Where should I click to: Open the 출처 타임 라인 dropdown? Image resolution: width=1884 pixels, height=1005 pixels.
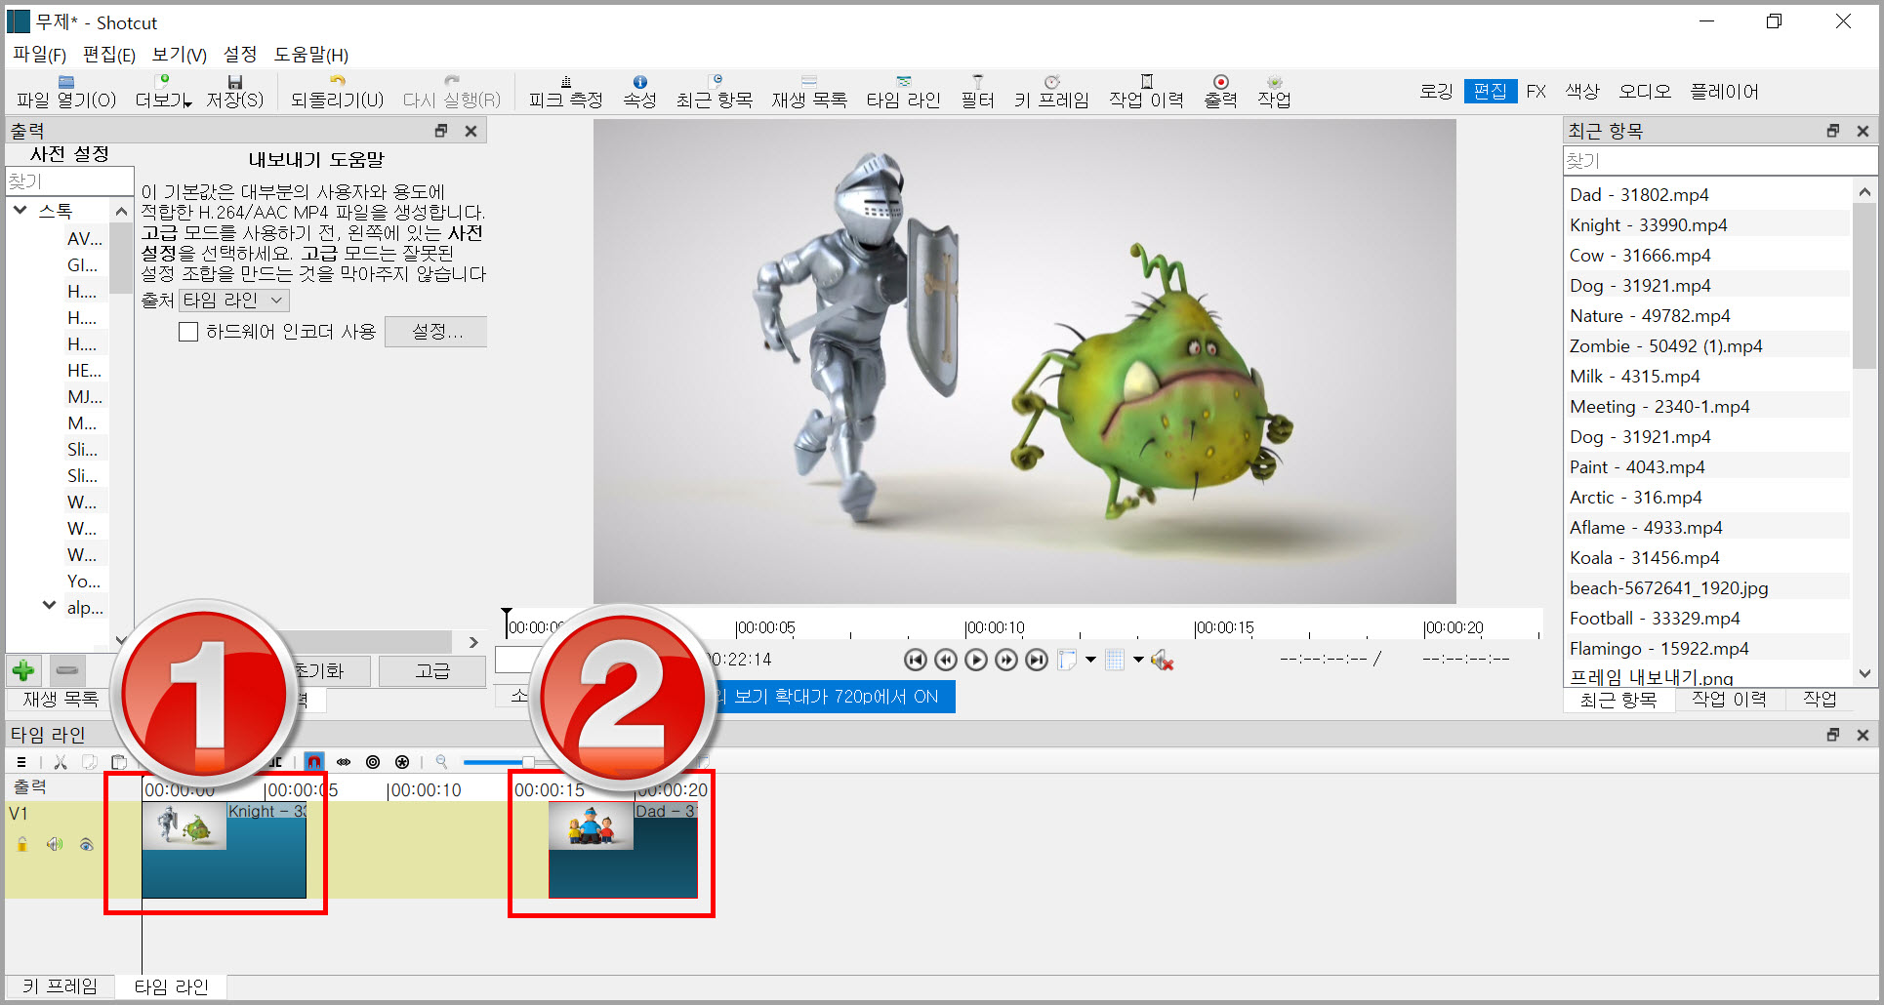[234, 301]
